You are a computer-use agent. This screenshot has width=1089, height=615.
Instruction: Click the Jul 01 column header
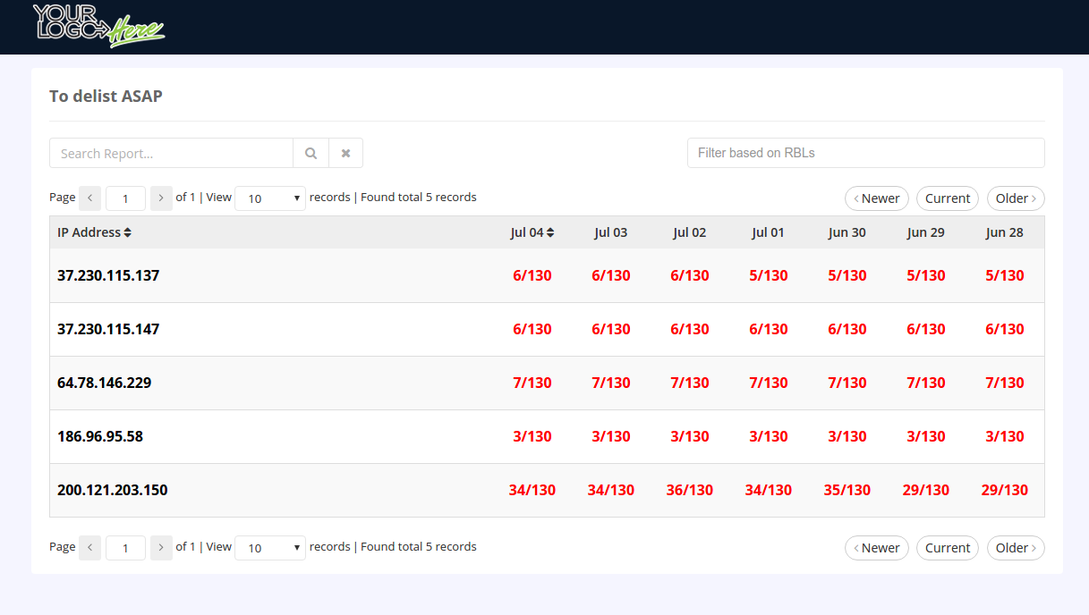click(x=769, y=232)
